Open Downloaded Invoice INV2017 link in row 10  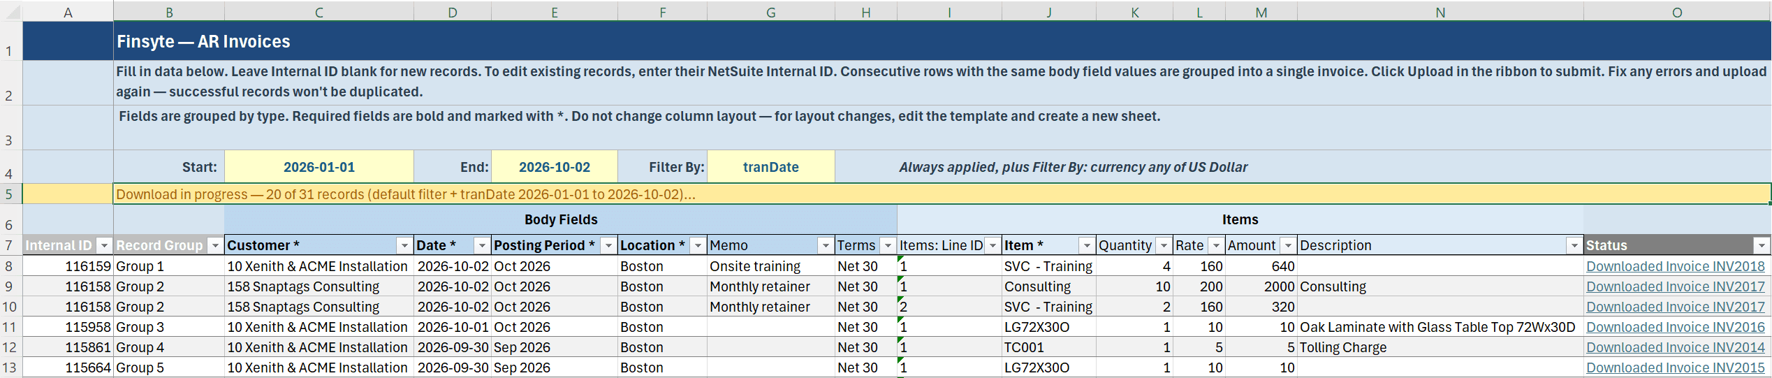pyautogui.click(x=1675, y=307)
